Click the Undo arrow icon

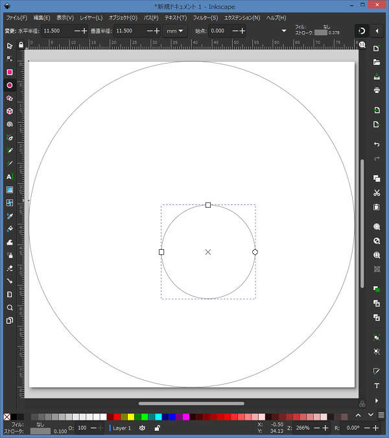pos(377,144)
